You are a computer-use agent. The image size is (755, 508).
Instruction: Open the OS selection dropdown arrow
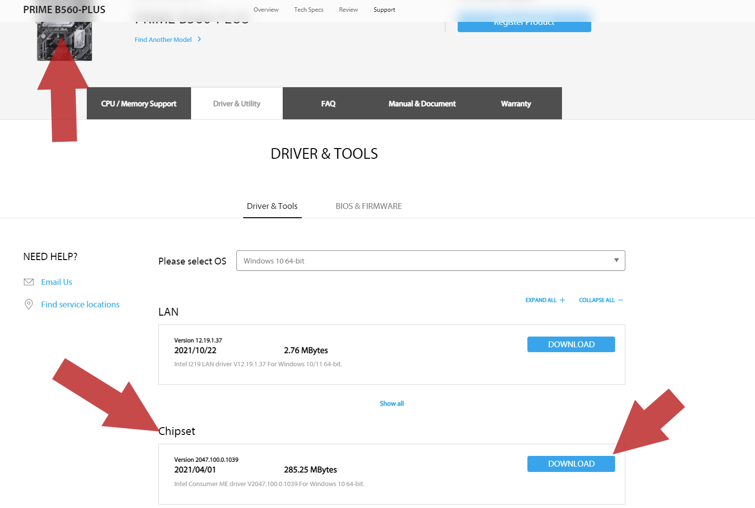click(x=617, y=260)
